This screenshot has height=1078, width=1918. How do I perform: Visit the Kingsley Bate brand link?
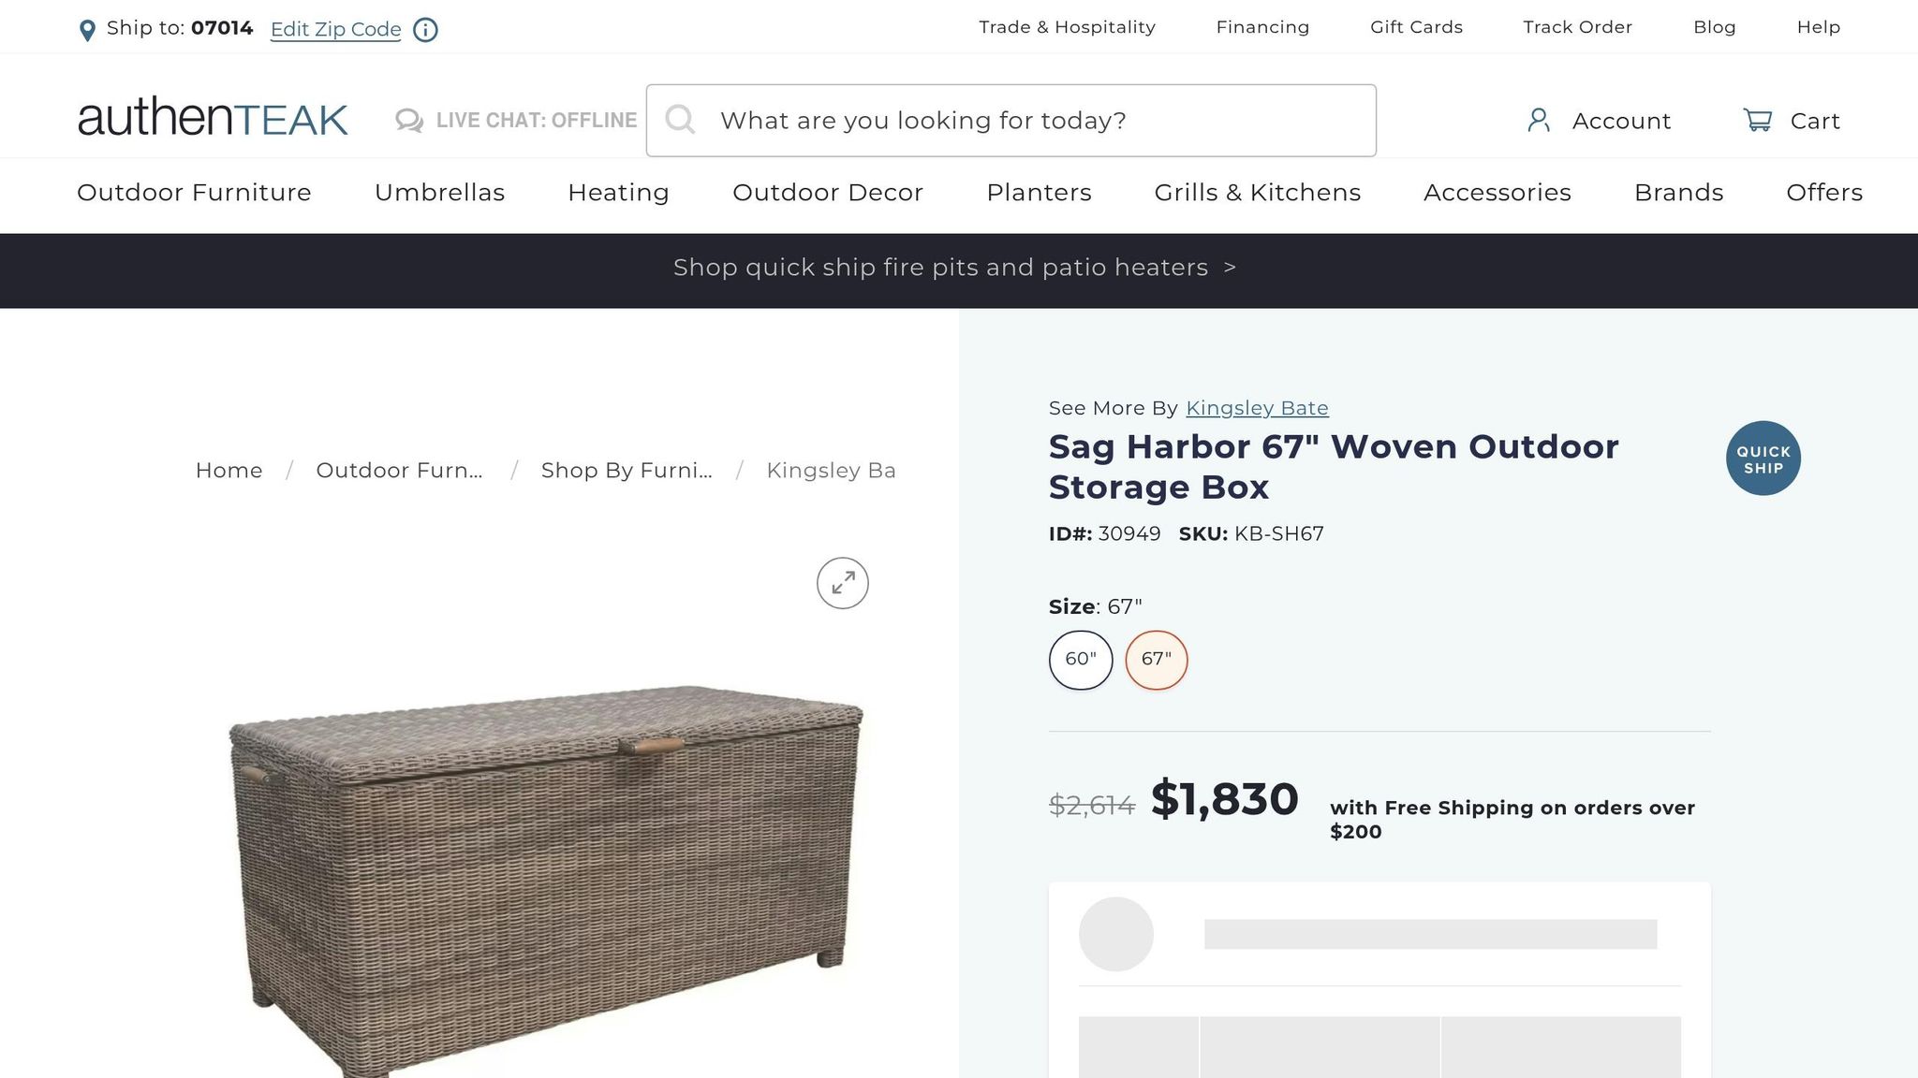pyautogui.click(x=1257, y=408)
